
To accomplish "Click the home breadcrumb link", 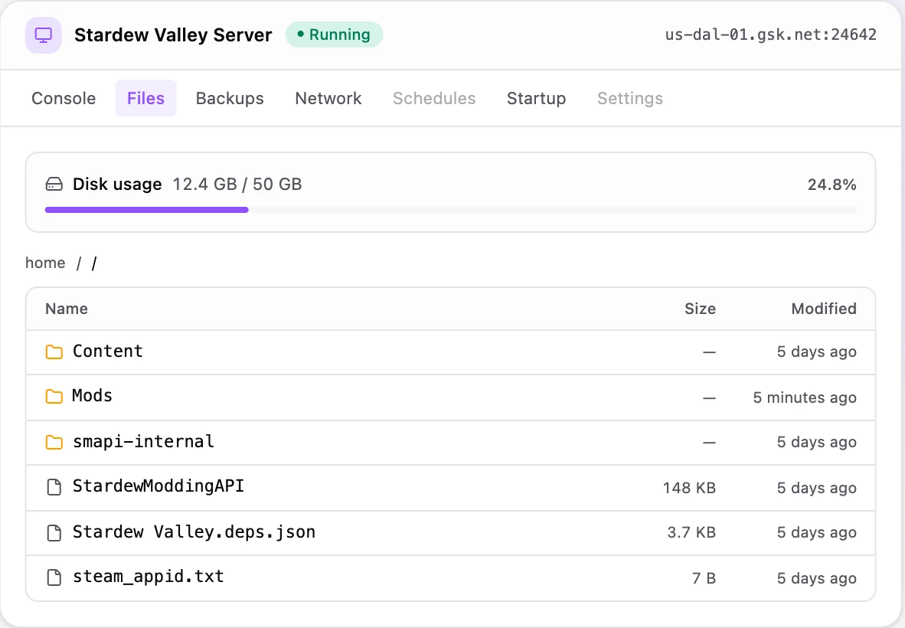I will [x=45, y=263].
